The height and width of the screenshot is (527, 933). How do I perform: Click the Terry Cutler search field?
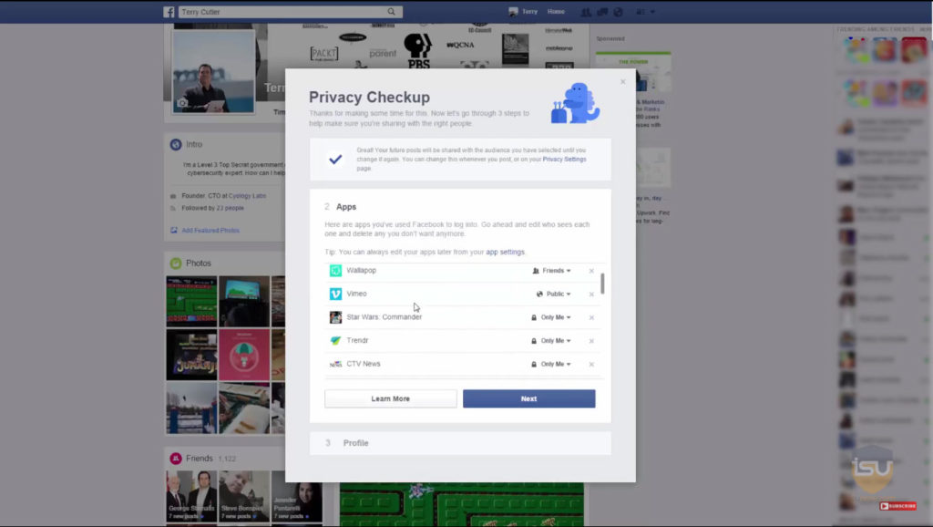click(x=291, y=12)
